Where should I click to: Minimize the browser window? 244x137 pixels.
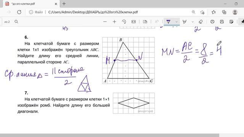click(x=225, y=4)
